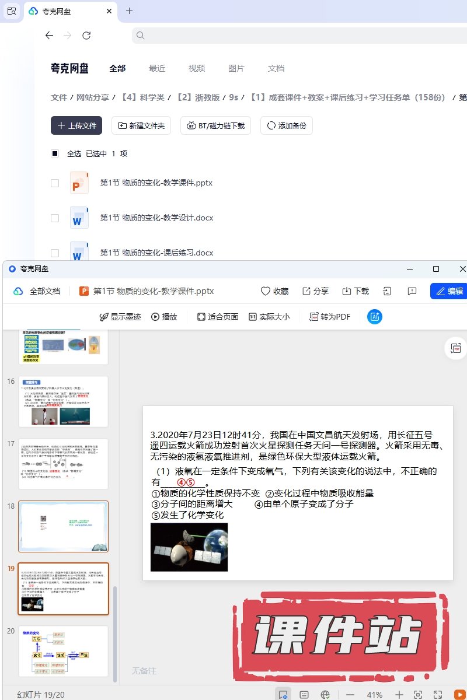Viewport: 467px width, 700px height.
Task: Check the box for 教学课件.pptx file
Action: pos(55,183)
